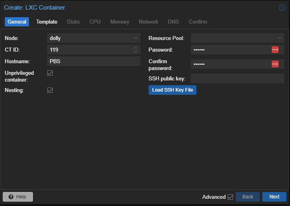Toggle the Advanced checkbox
Viewport: 290px width, 206px height.
pos(230,197)
